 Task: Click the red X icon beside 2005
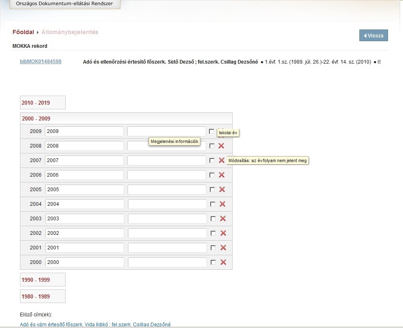click(x=222, y=190)
